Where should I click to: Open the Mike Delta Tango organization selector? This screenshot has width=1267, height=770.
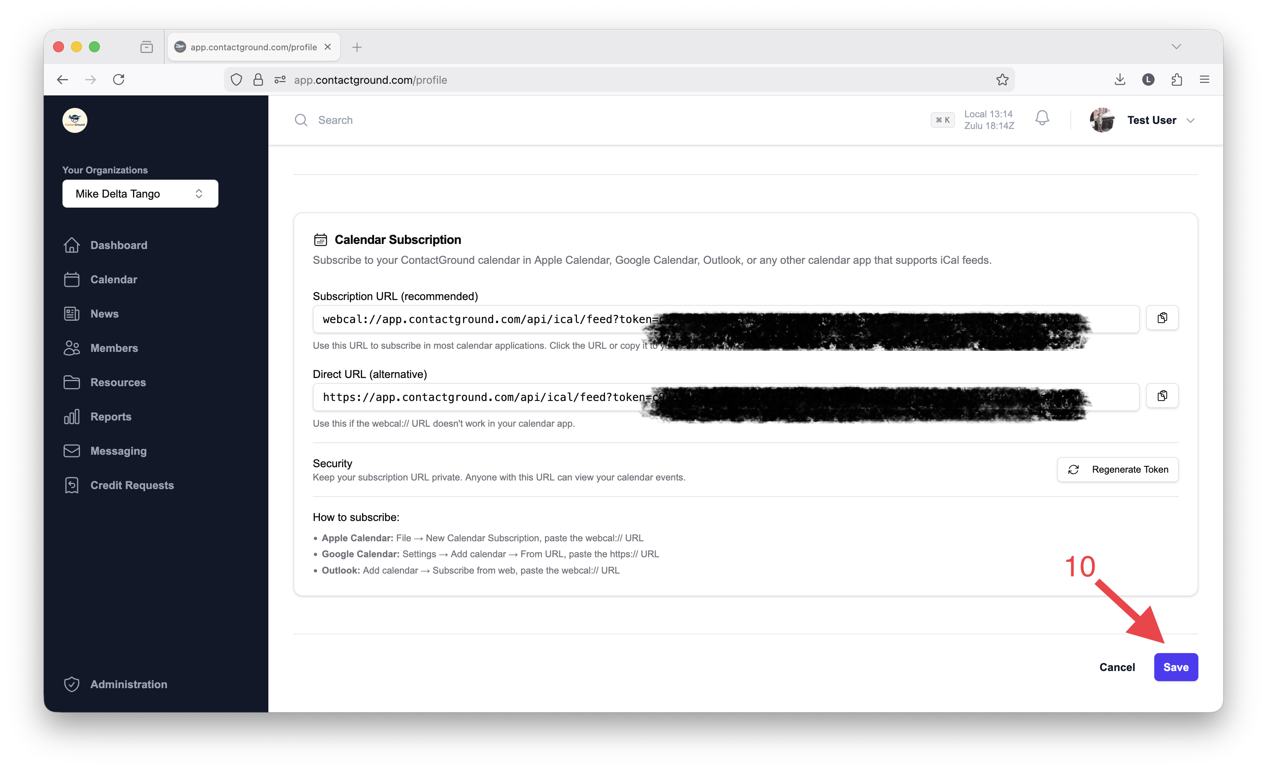pyautogui.click(x=140, y=194)
